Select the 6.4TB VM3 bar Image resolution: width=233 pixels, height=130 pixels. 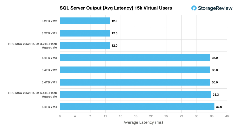(135, 58)
